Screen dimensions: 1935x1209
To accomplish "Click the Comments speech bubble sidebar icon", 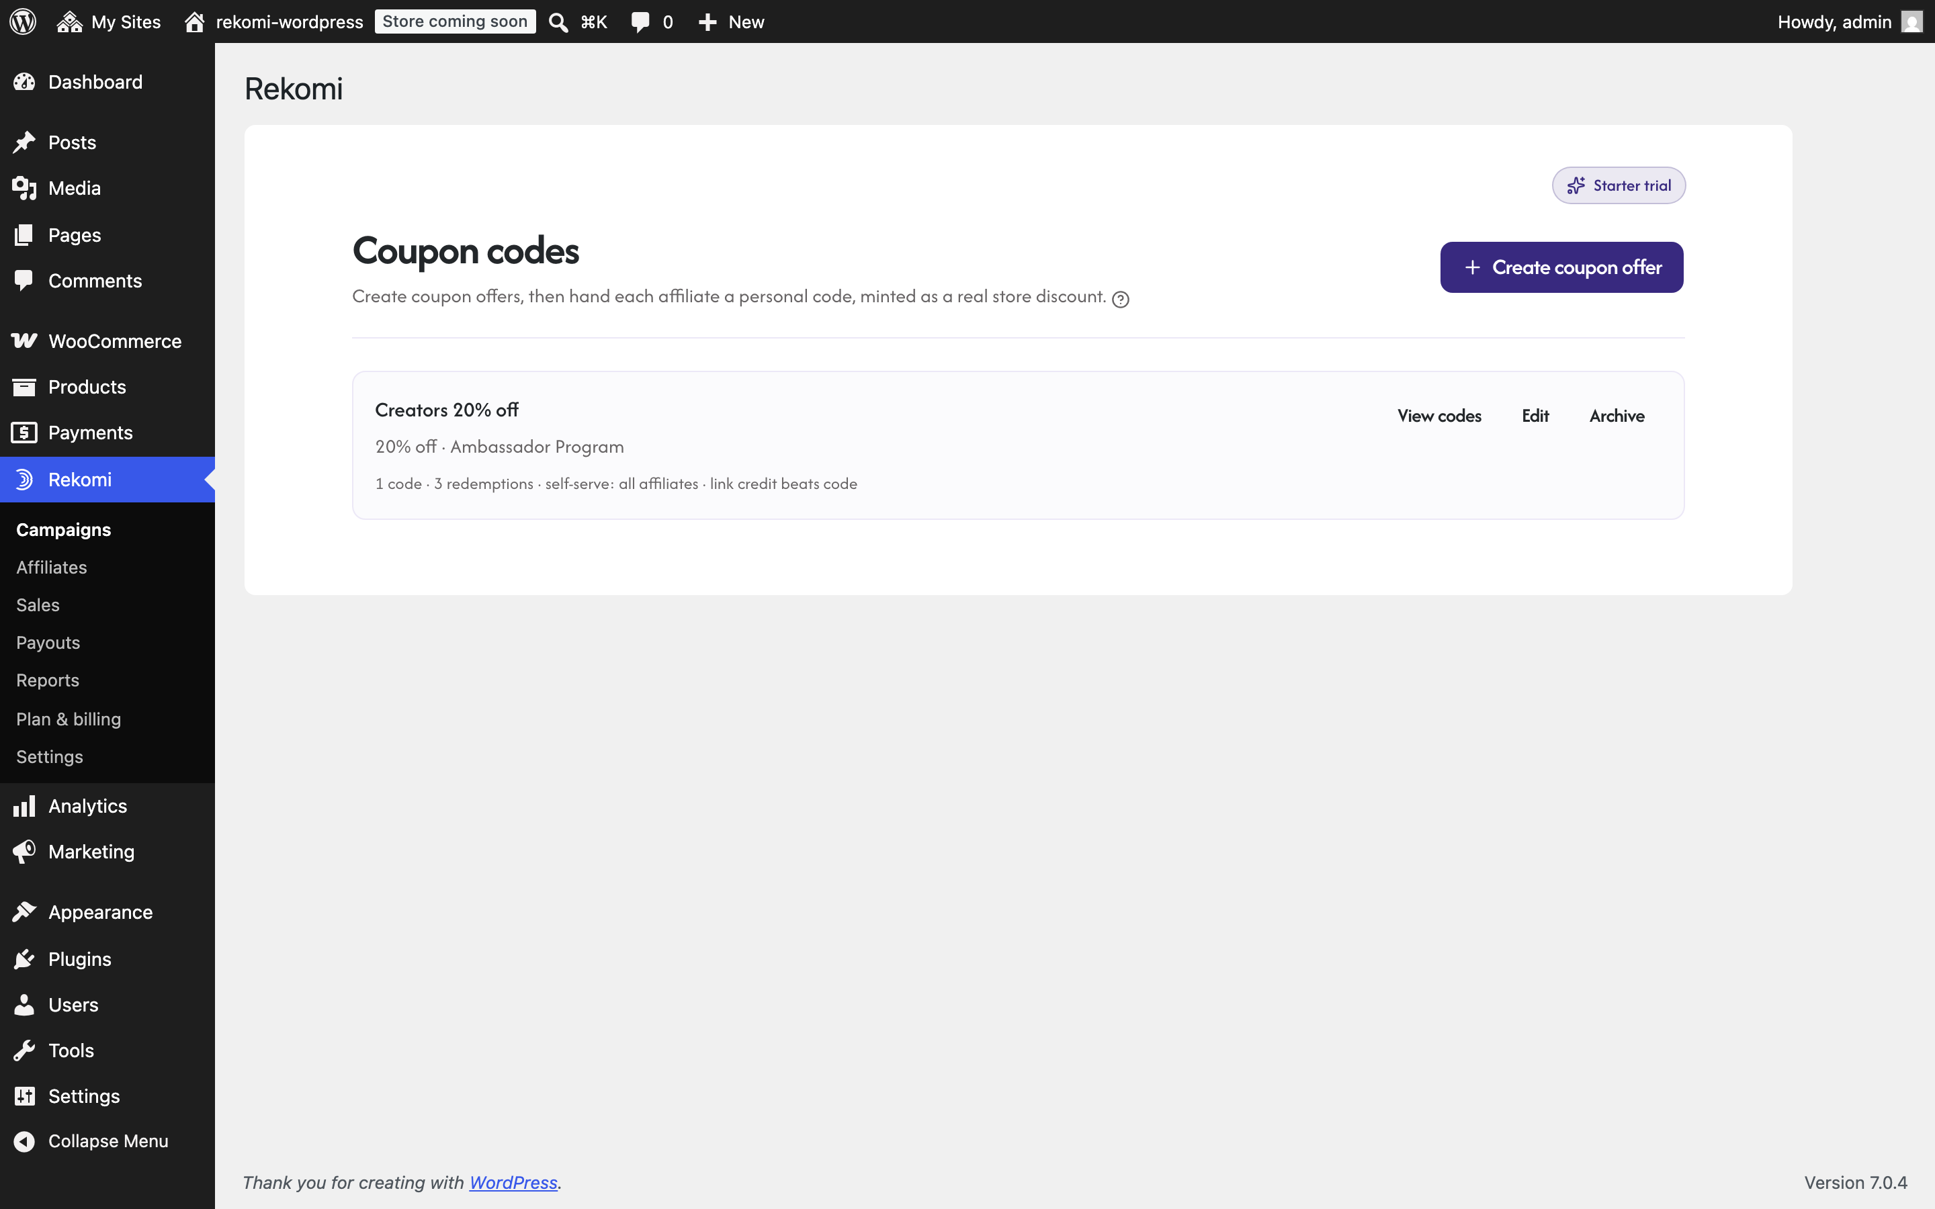I will 24,281.
